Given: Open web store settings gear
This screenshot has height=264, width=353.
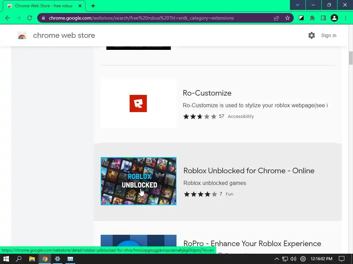Looking at the screenshot, I should coord(312,35).
